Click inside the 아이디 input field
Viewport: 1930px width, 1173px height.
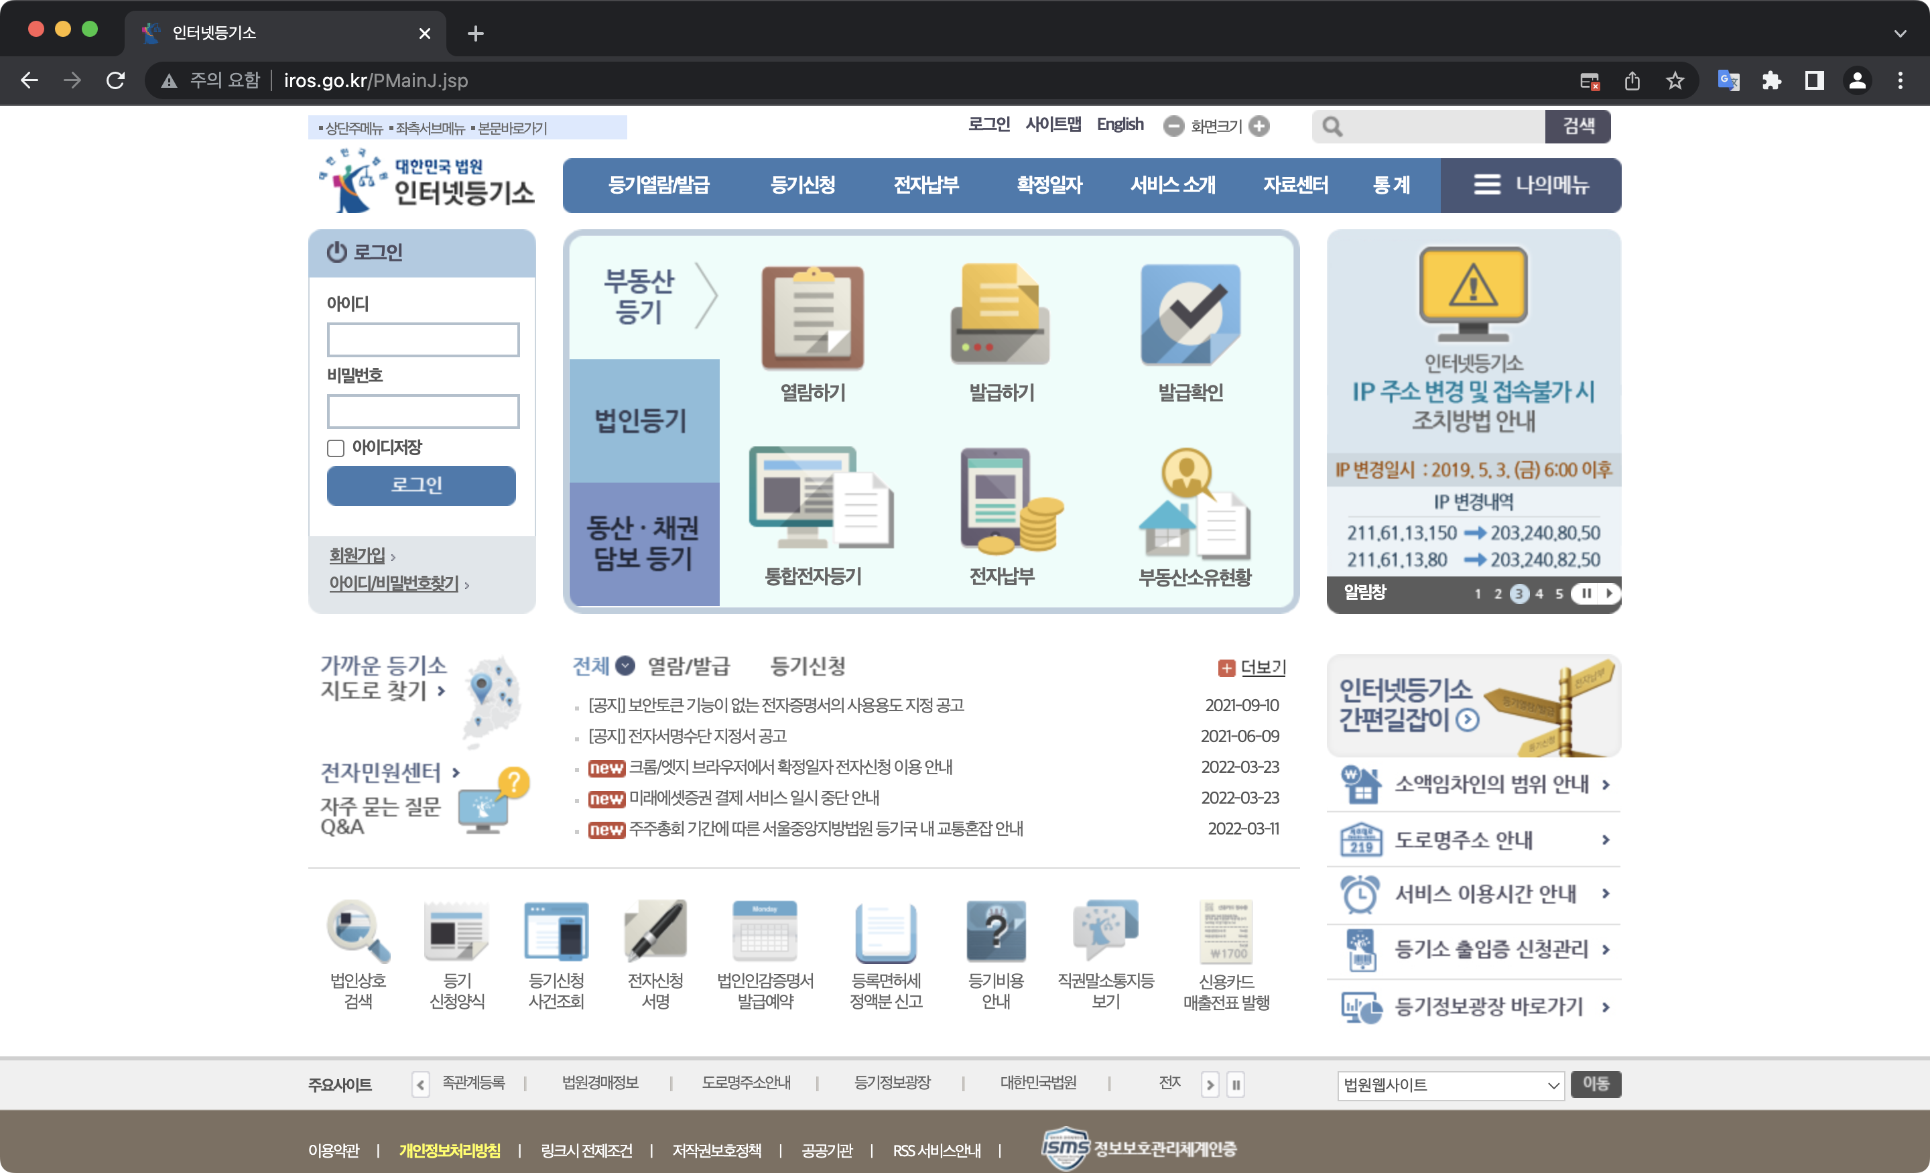(422, 339)
